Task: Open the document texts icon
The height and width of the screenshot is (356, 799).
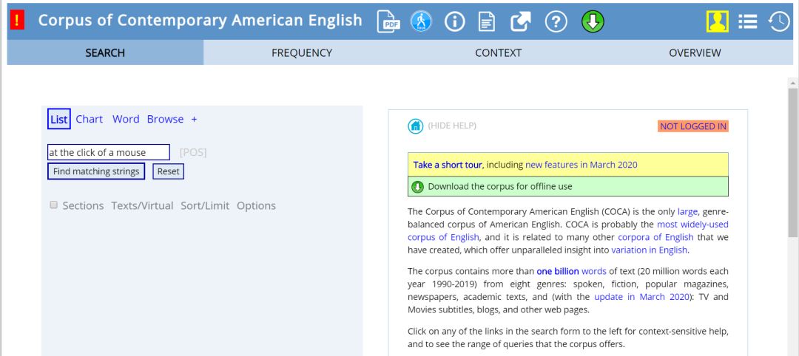Action: [487, 21]
